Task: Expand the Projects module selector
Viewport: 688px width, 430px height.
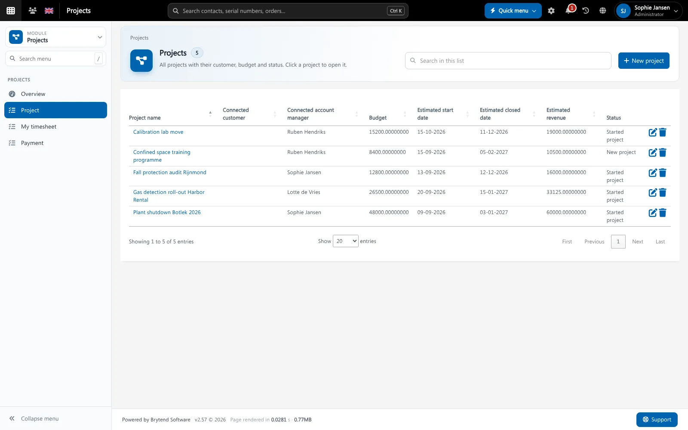Action: coord(55,37)
